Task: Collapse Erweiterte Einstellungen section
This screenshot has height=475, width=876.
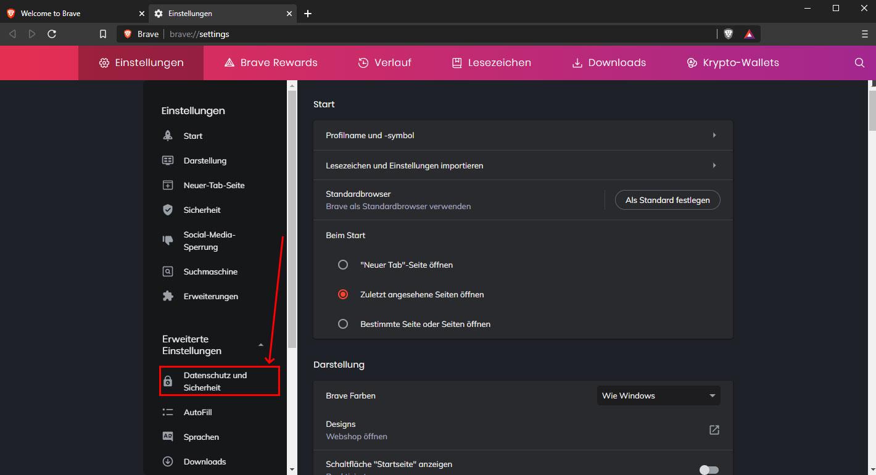Action: [x=261, y=345]
